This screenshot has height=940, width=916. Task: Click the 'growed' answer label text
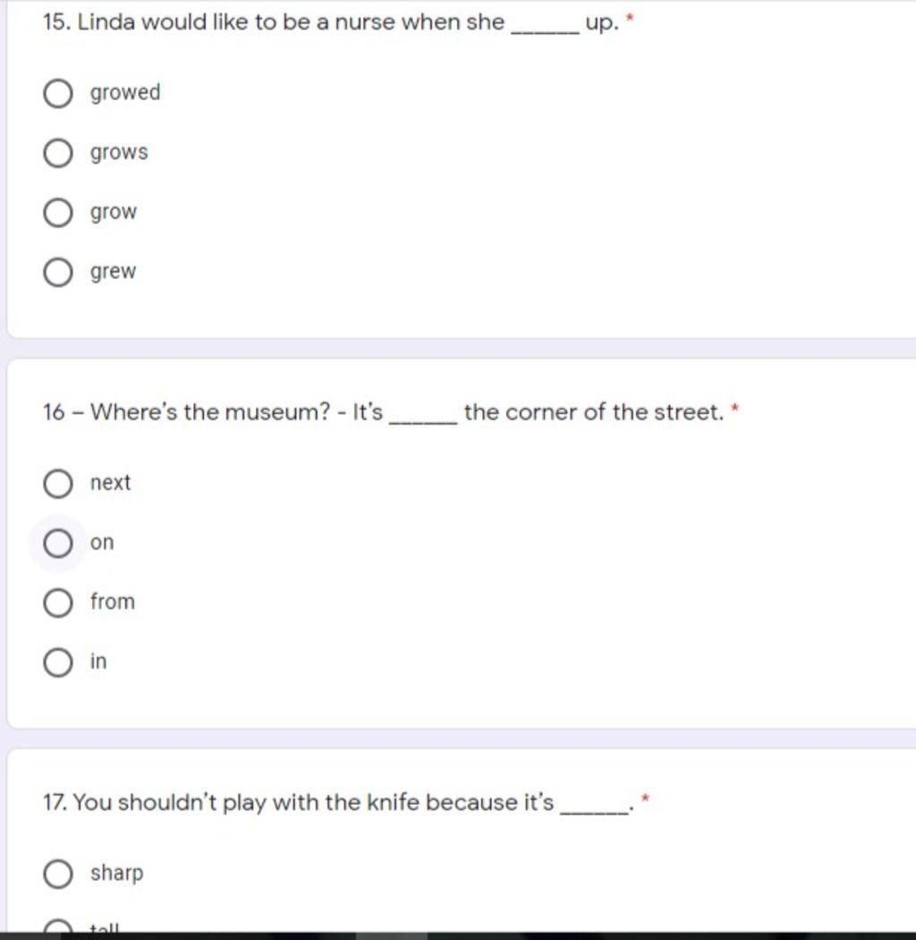pos(125,93)
